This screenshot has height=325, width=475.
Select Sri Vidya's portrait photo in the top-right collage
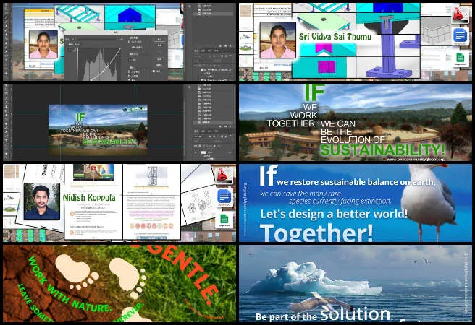point(278,40)
